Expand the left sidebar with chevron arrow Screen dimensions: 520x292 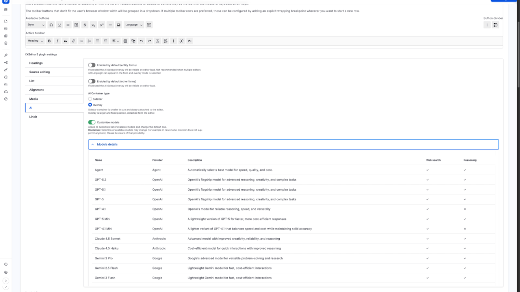[6, 281]
